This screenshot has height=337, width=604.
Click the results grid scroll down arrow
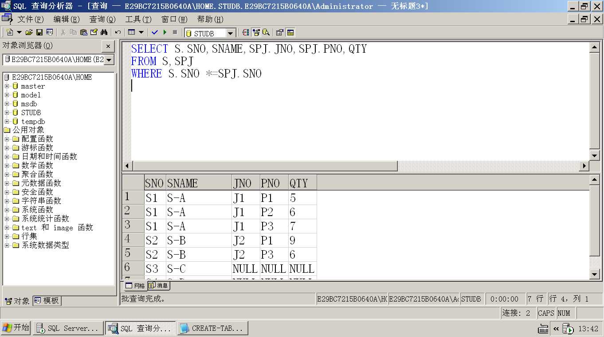[595, 274]
